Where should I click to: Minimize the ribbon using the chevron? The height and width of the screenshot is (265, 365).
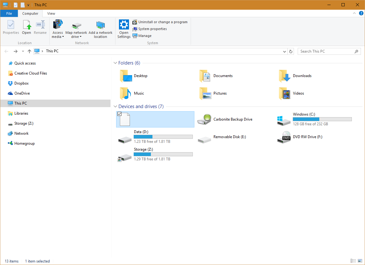coord(354,13)
